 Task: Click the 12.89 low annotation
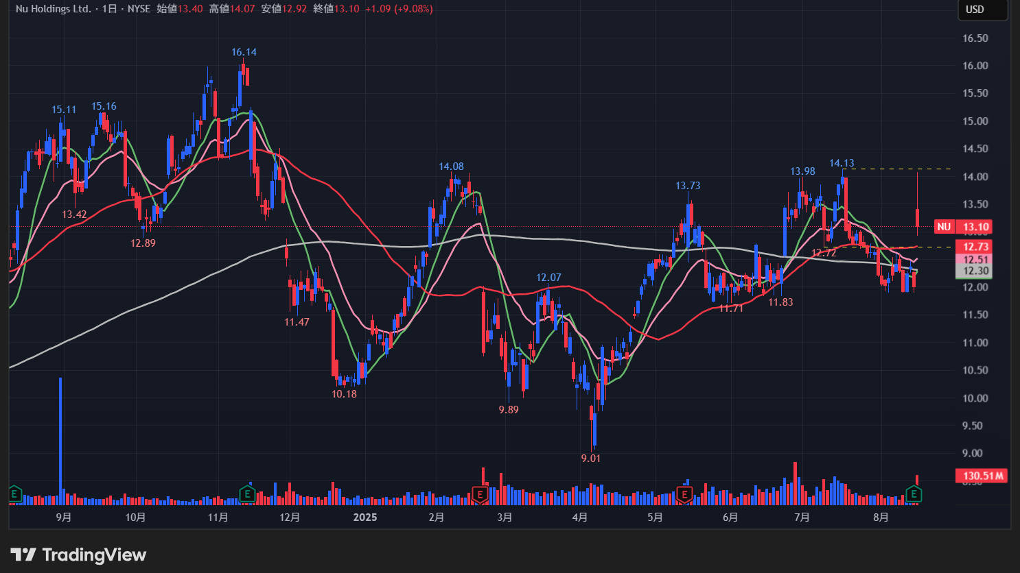143,243
